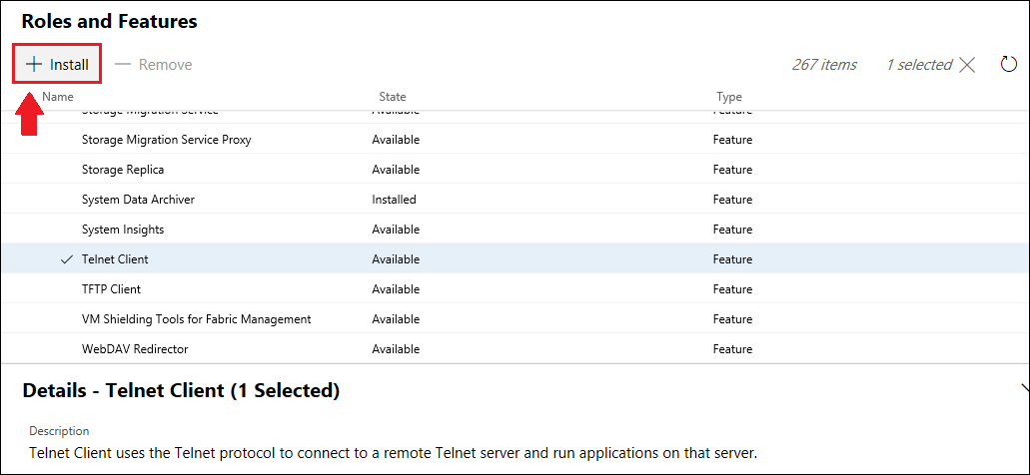Click the plus icon for Install
The height and width of the screenshot is (475, 1030).
pos(34,65)
